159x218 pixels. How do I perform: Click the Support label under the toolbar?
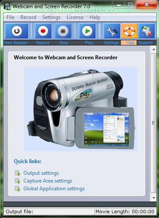click(x=146, y=43)
